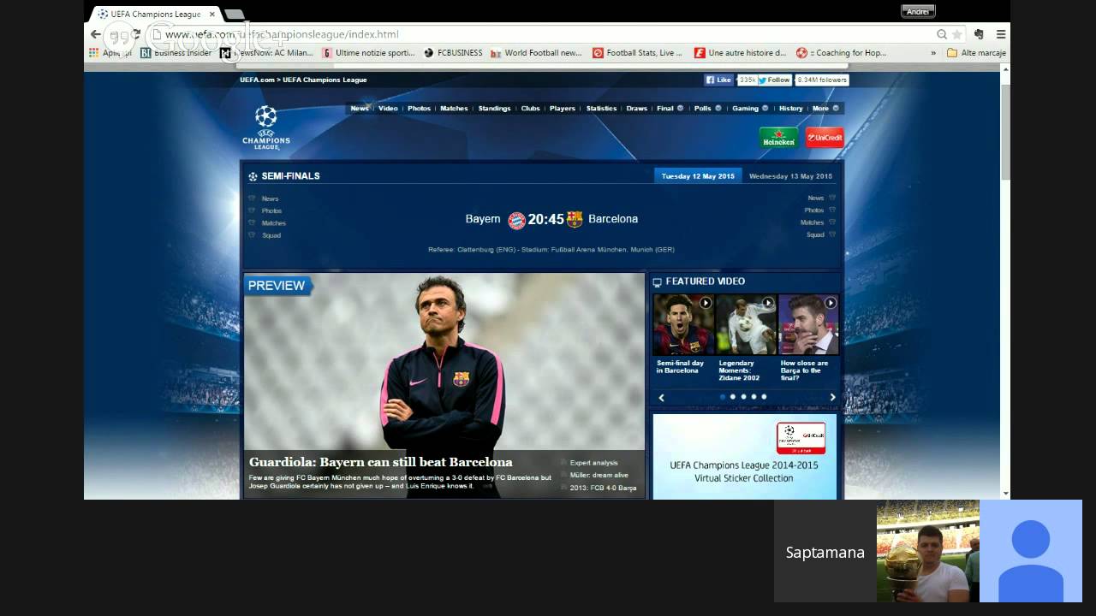The width and height of the screenshot is (1096, 616).
Task: Open Guardiola: Bayern can still beat Barcelona
Action: pyautogui.click(x=381, y=462)
